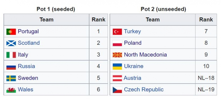Image resolution: width=221 pixels, height=101 pixels.
Task: Click the Rank header in Pot 2 table
Action: (206, 20)
